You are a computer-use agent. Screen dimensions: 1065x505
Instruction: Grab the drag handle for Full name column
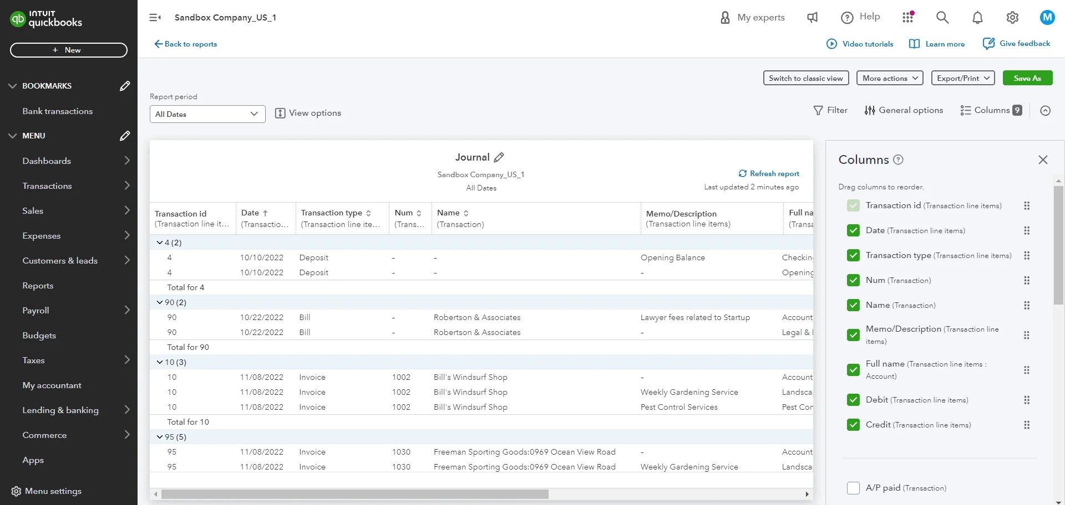(x=1027, y=370)
